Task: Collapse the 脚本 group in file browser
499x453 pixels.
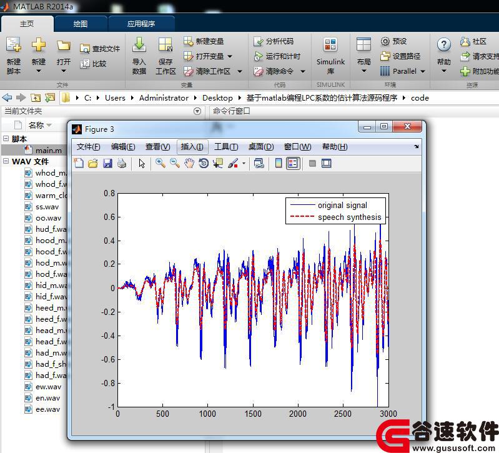Action: click(6, 139)
